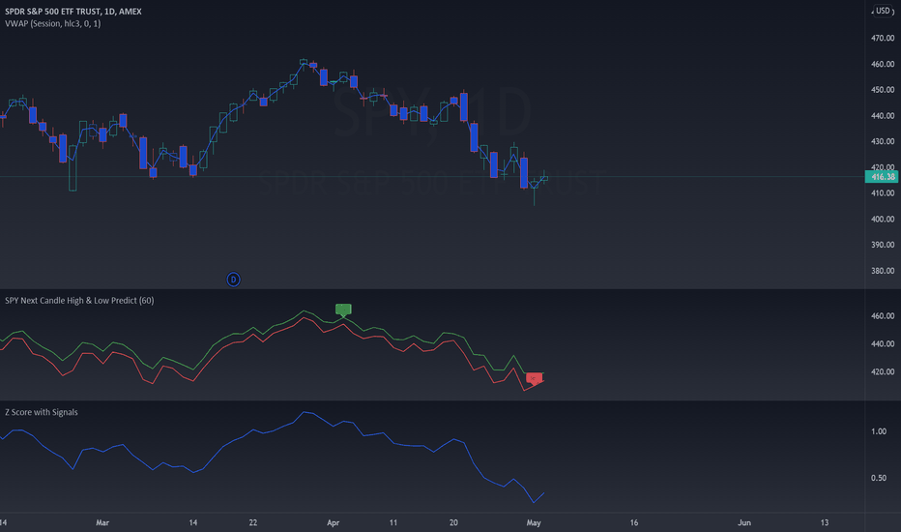Viewport: 901px width, 532px height.
Task: Click the Jun date on time axis
Action: [744, 522]
